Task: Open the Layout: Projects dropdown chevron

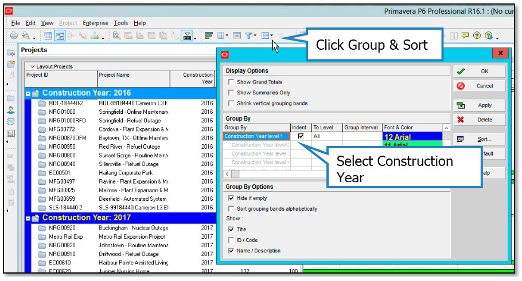Action: [32, 66]
